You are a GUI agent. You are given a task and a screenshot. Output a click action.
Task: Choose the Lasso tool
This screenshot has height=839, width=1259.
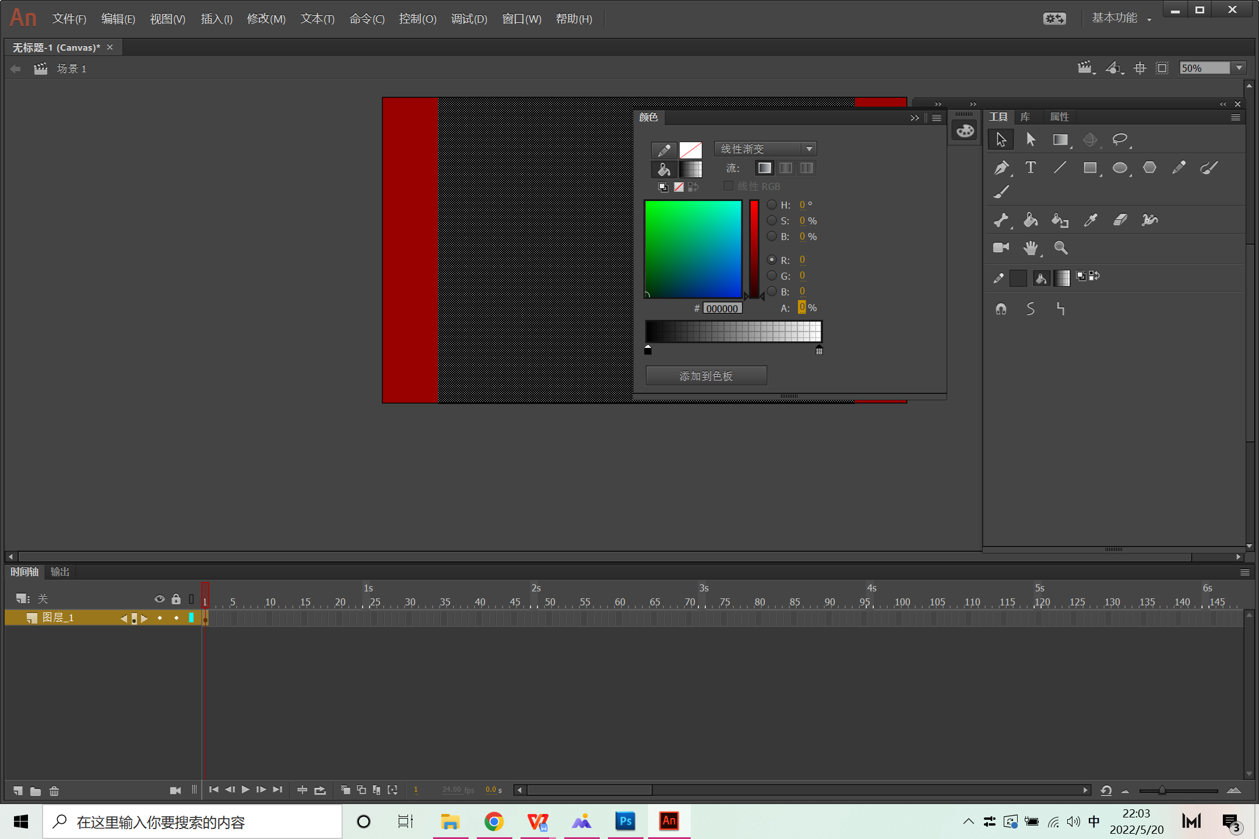pos(1119,140)
